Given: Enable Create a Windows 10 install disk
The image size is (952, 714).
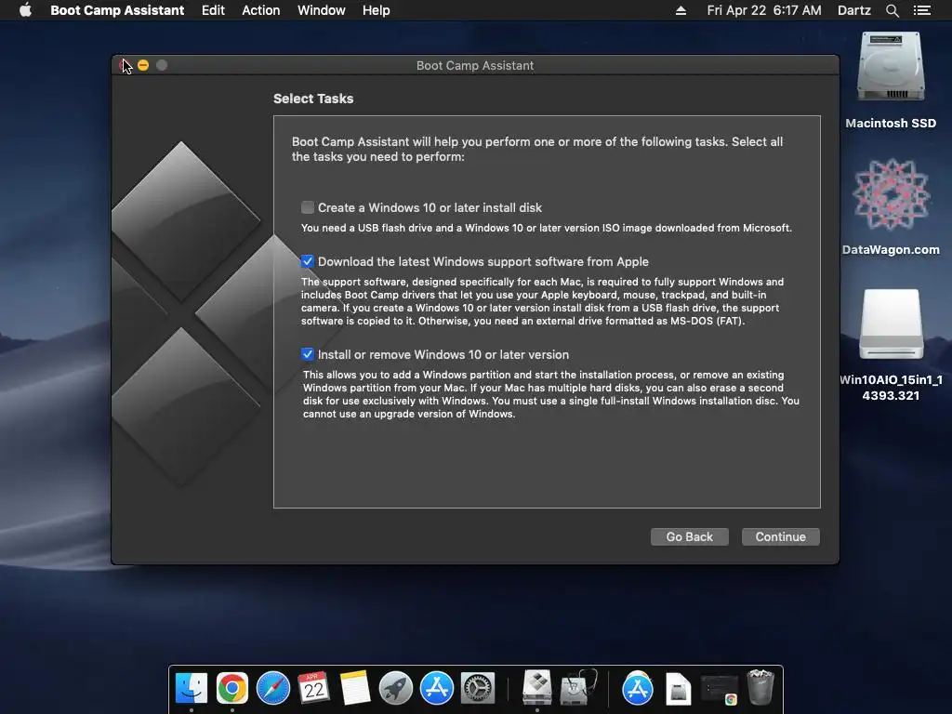Looking at the screenshot, I should 308,207.
